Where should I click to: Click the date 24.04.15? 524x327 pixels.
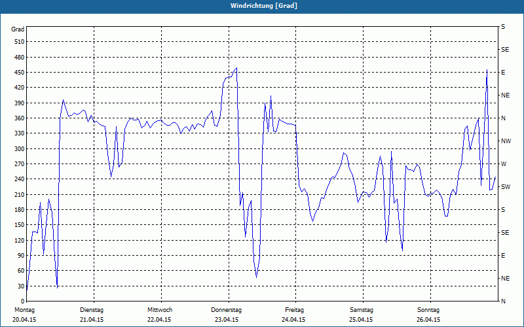293,320
